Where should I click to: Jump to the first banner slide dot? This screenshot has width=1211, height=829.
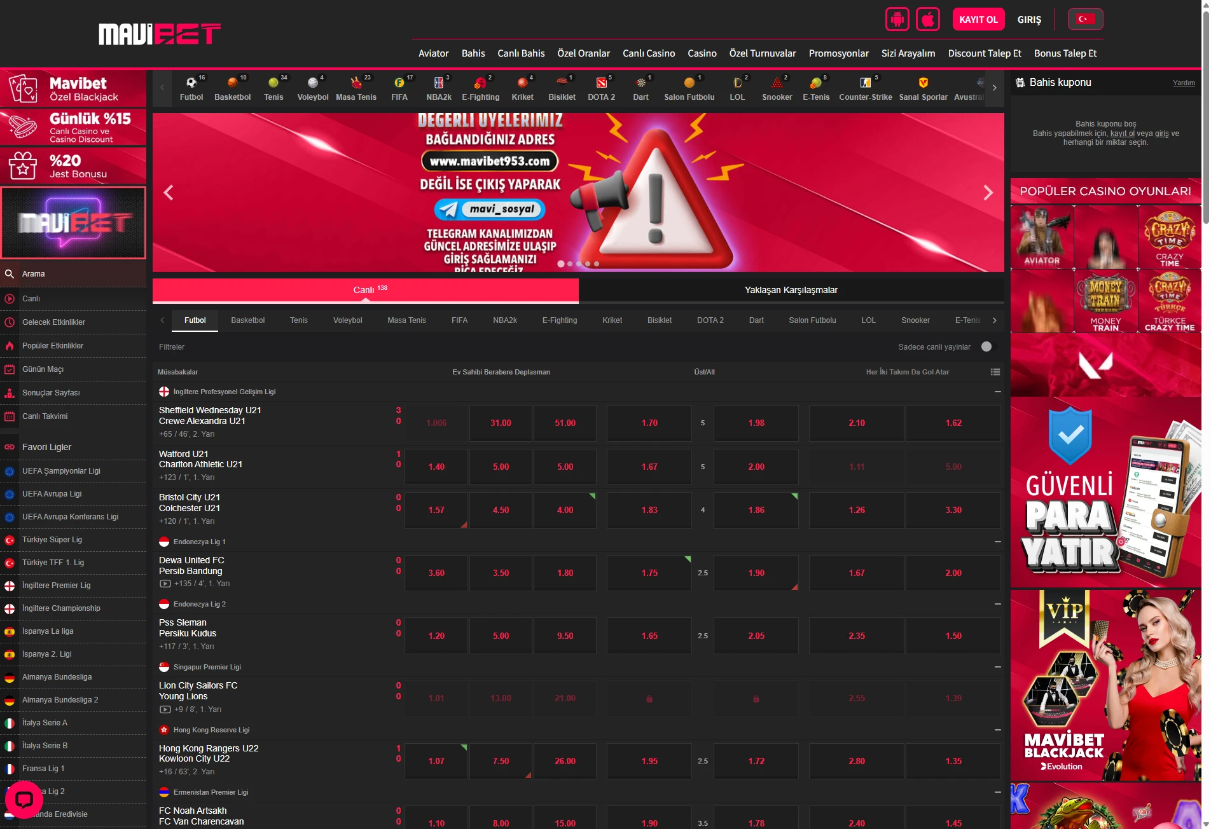[x=561, y=264]
